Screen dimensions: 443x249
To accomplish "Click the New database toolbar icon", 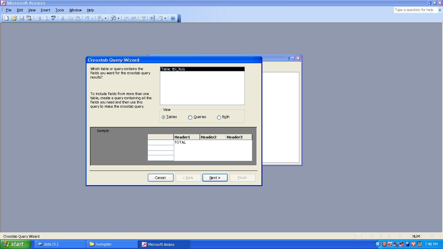I will tap(6, 18).
